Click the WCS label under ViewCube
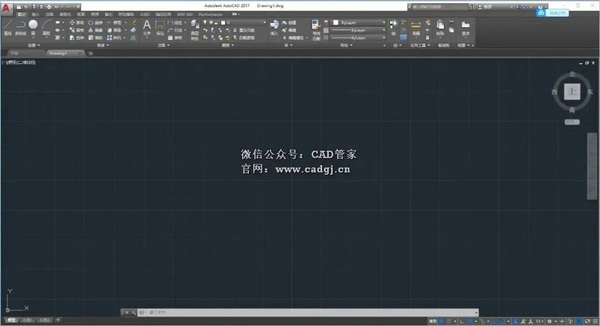Image resolution: width=600 pixels, height=326 pixels. 572,122
